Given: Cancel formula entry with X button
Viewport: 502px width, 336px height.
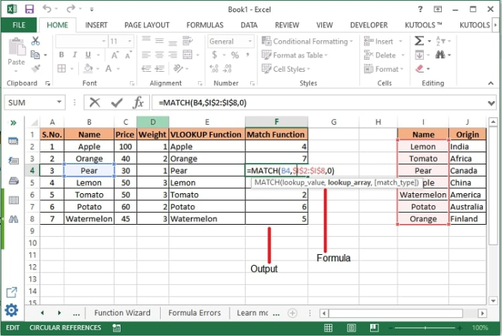Looking at the screenshot, I should click(95, 103).
